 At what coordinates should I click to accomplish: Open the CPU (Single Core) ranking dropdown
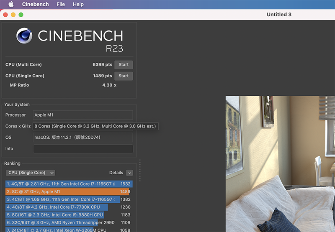tap(30, 173)
